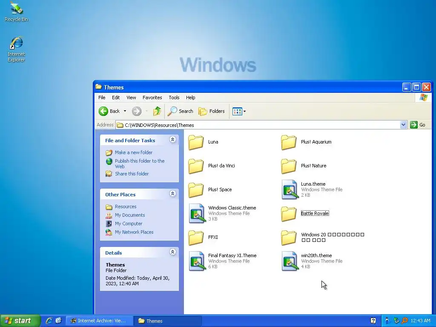Image resolution: width=436 pixels, height=327 pixels.
Task: Launch Internet Explorer from Quick Launch
Action: 49,321
